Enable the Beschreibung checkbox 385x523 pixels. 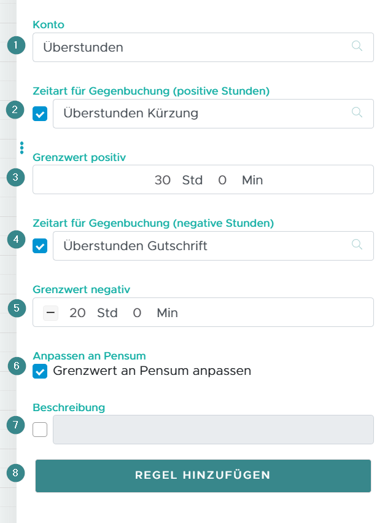40,429
